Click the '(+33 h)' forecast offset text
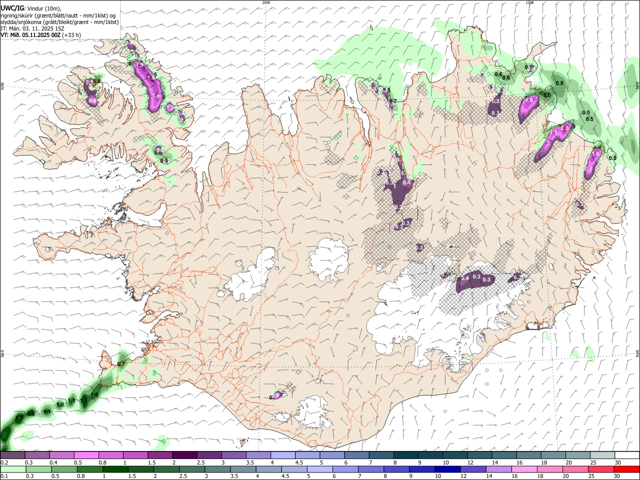 71,35
